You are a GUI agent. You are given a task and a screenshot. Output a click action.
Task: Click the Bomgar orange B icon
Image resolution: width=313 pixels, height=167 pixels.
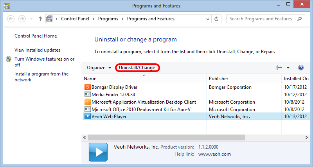(87, 87)
